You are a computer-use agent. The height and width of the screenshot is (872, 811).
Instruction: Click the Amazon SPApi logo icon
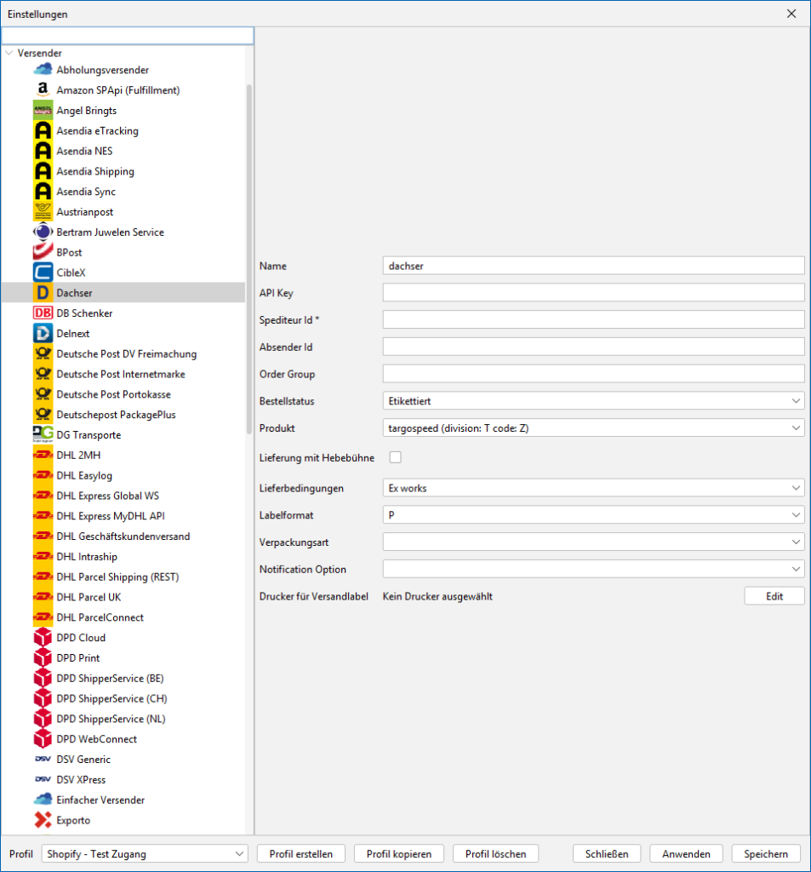(43, 90)
